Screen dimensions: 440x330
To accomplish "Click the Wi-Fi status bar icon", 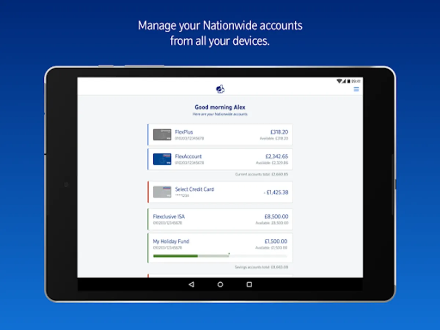I will point(339,81).
